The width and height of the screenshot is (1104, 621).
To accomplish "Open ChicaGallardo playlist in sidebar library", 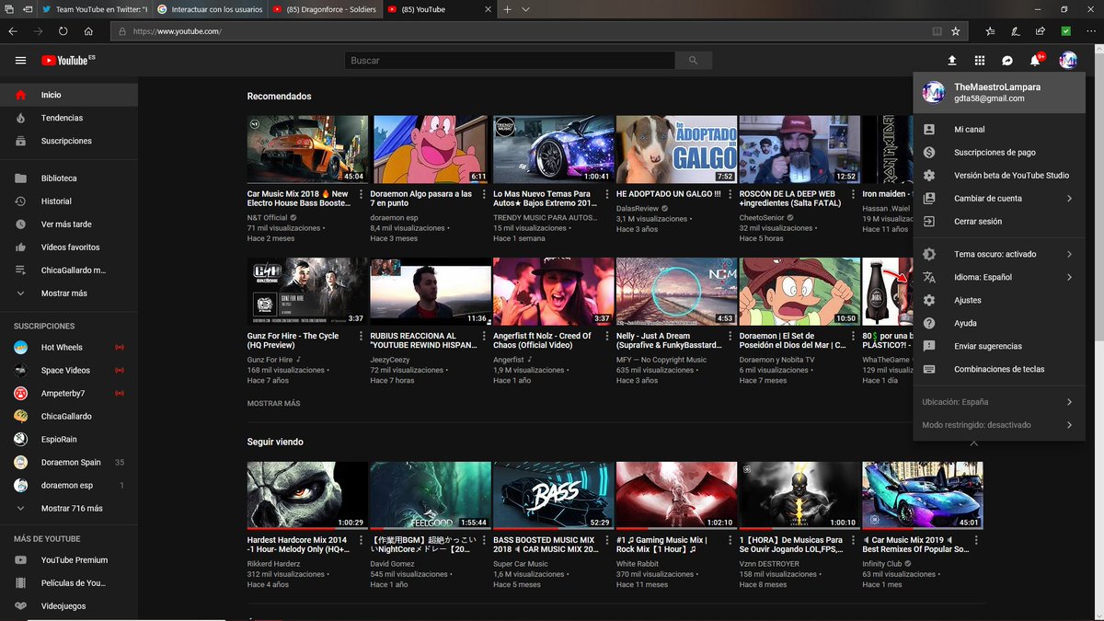I will pos(69,270).
